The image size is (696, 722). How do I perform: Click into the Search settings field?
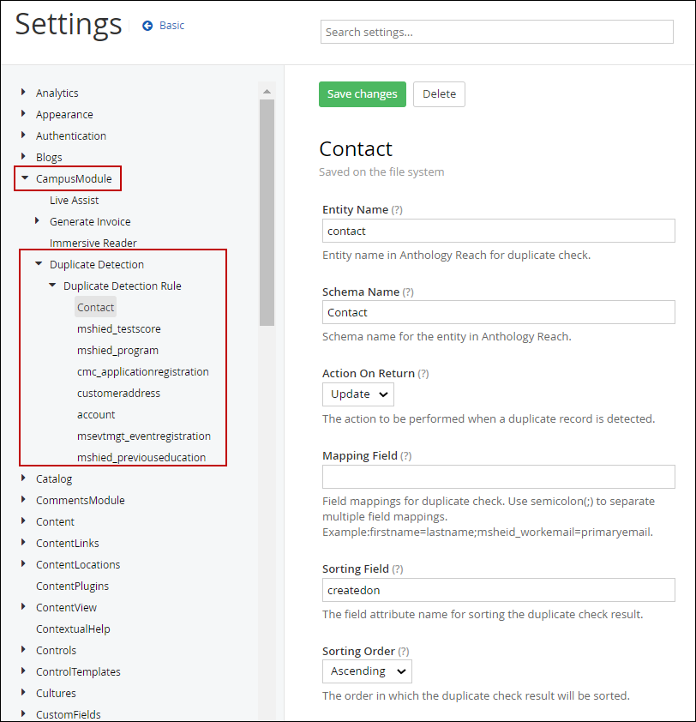[496, 32]
